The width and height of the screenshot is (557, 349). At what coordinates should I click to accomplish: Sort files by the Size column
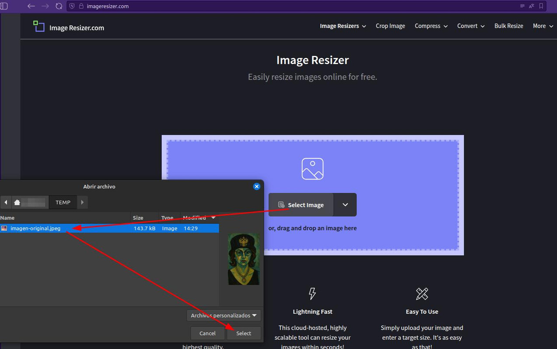(145, 218)
